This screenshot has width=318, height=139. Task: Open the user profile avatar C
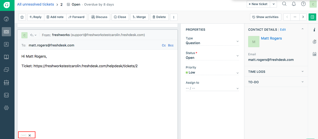[x=313, y=4]
